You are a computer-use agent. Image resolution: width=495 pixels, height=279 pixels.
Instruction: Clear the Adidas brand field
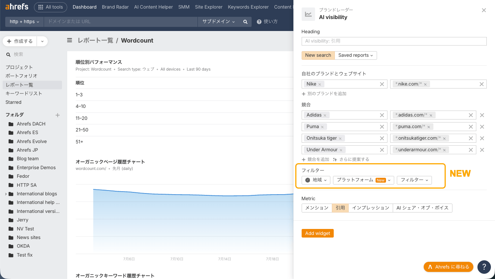[x=382, y=115]
